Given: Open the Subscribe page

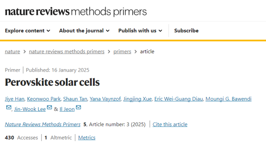Looking at the screenshot, I should [x=186, y=31].
